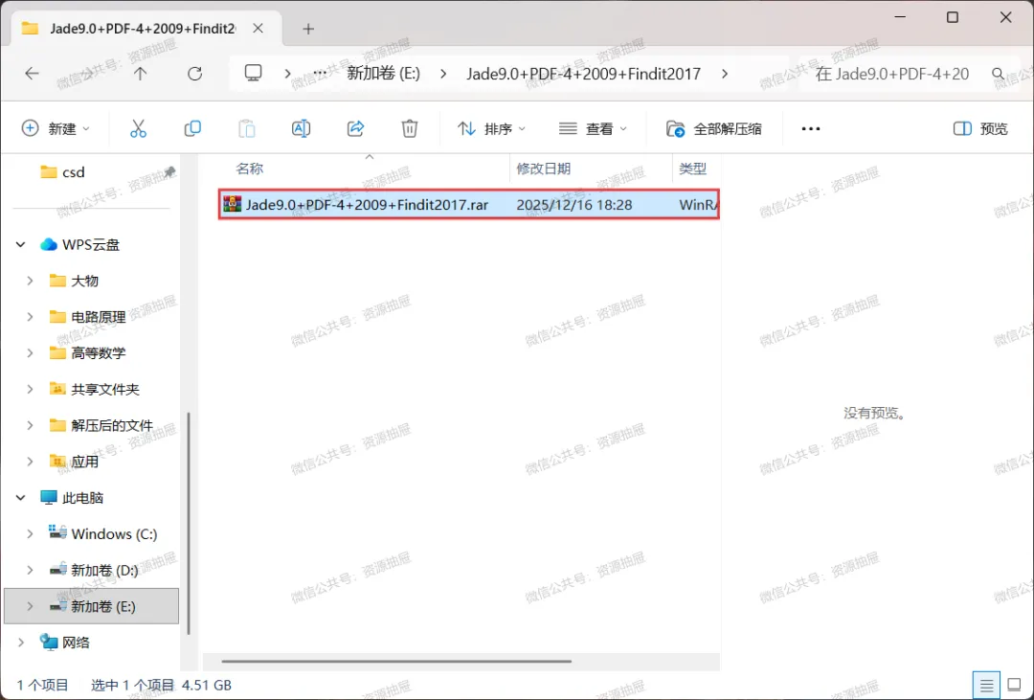This screenshot has height=700, width=1034.
Task: Click the WPS云盘 cloud icon
Action: (x=49, y=245)
